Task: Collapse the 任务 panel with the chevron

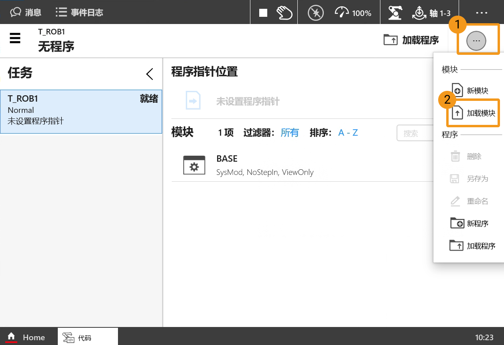Action: pos(150,74)
